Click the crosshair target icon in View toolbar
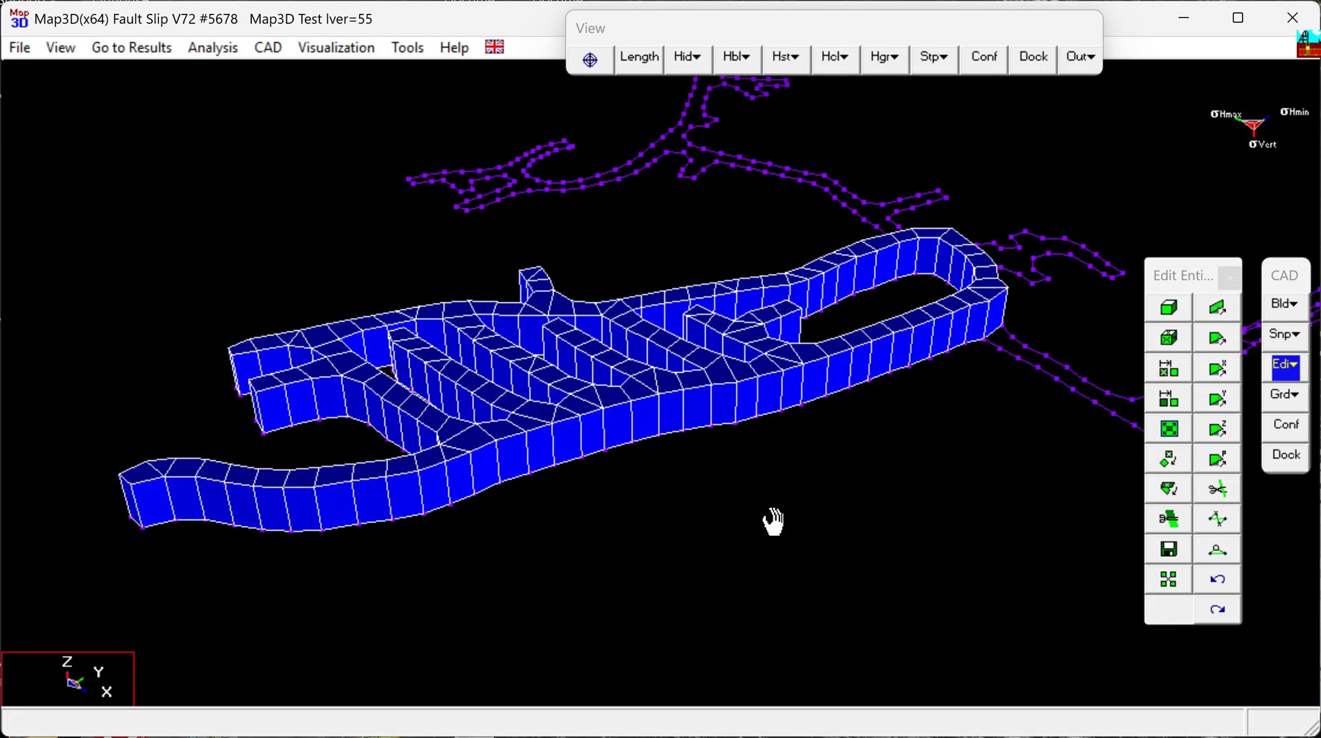 pyautogui.click(x=590, y=60)
